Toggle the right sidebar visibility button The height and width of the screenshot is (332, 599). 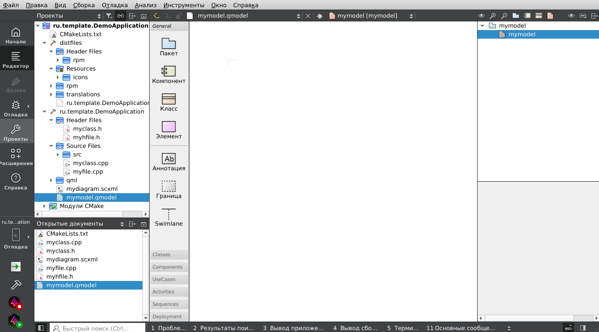click(x=583, y=328)
